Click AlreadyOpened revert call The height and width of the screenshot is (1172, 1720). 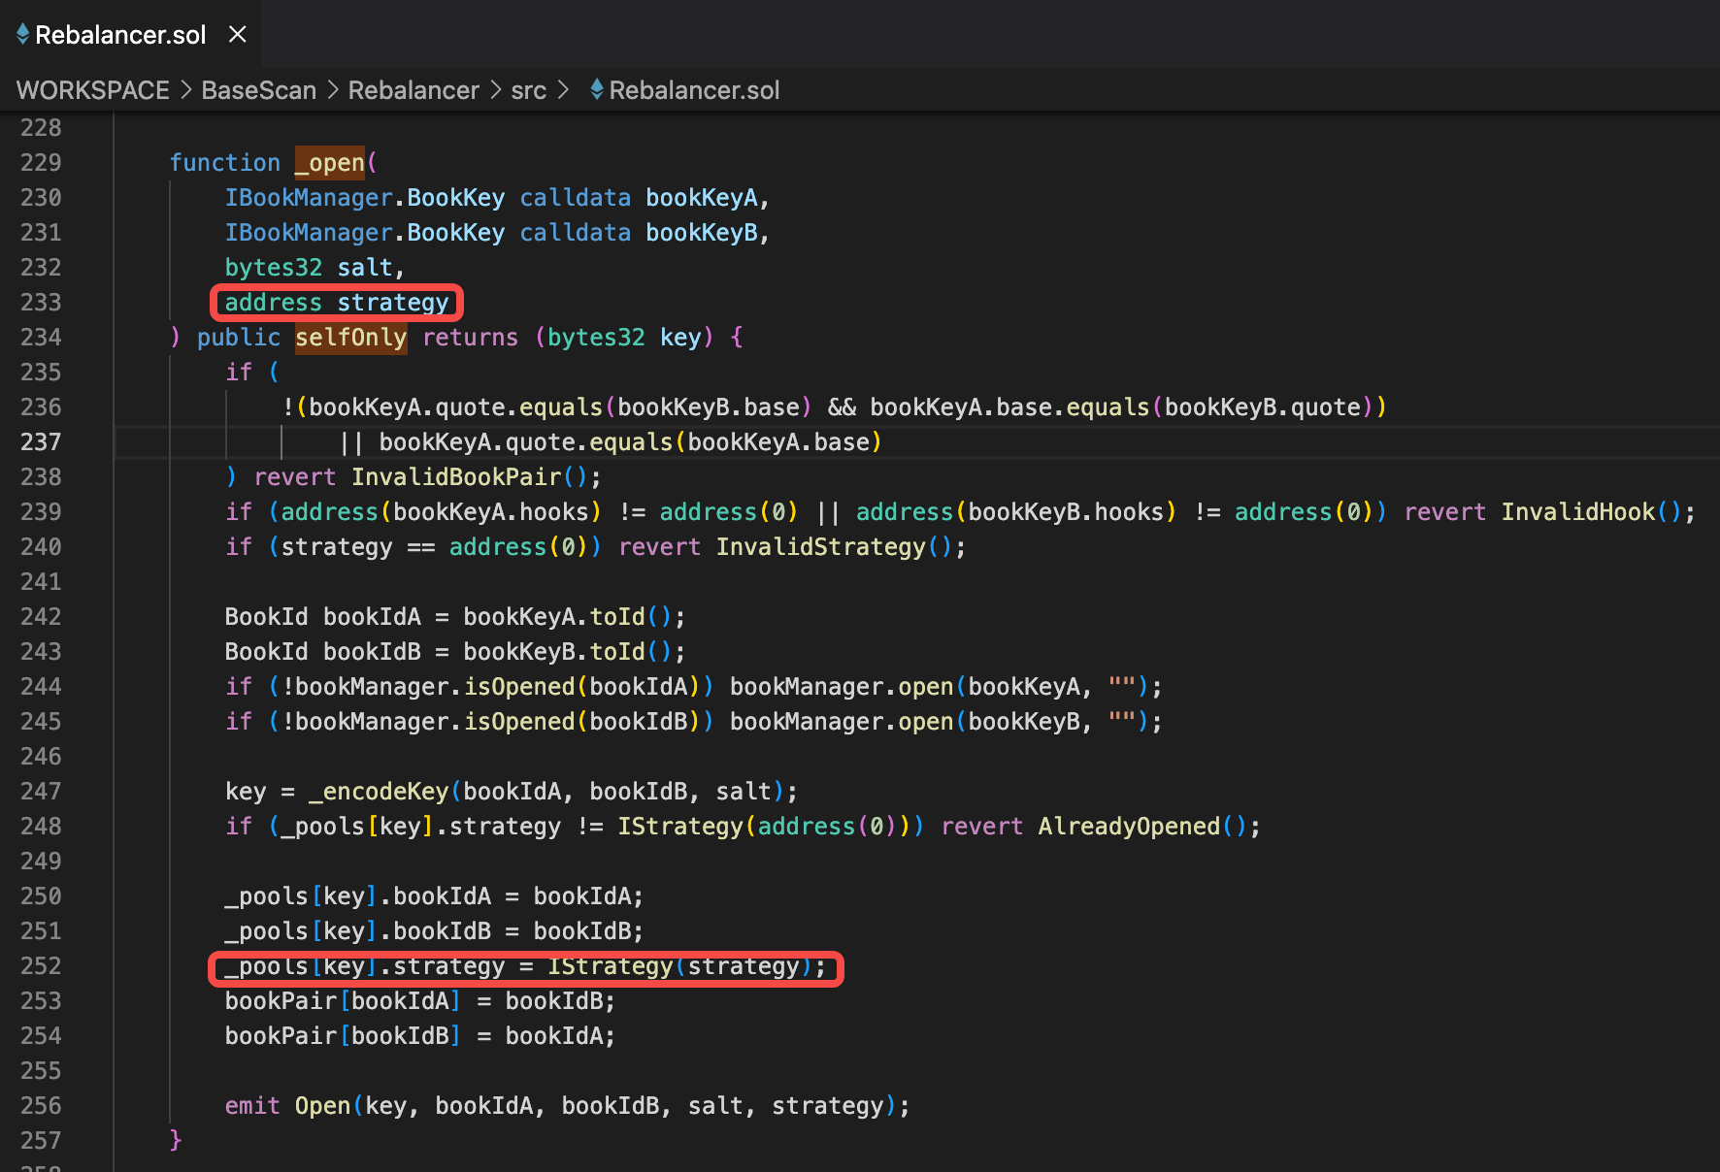(1141, 827)
